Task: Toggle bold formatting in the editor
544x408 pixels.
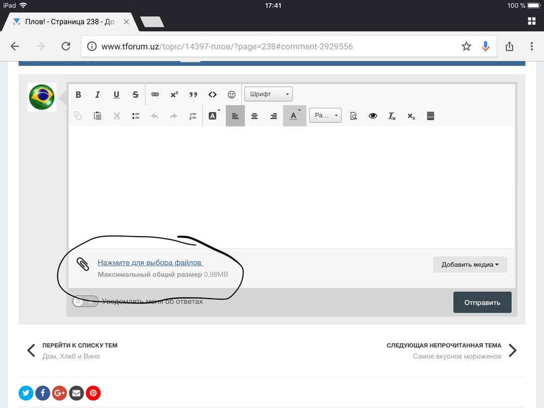Action: (x=78, y=95)
